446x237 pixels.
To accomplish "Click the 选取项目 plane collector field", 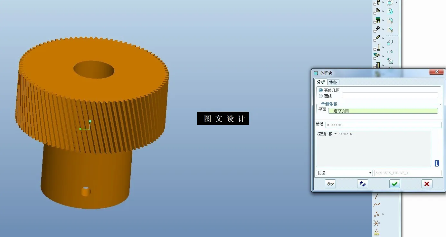I will click(x=383, y=110).
